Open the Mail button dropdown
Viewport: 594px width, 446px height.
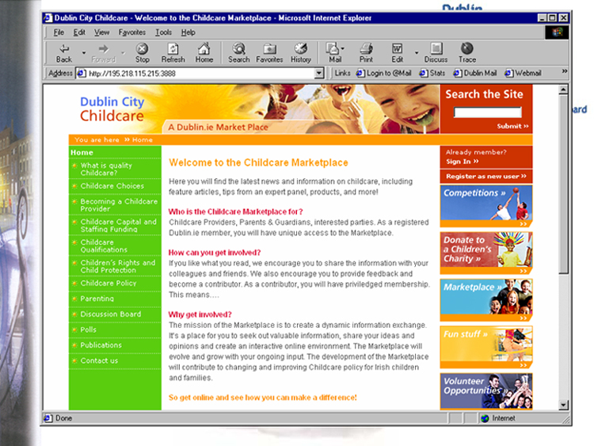343,49
